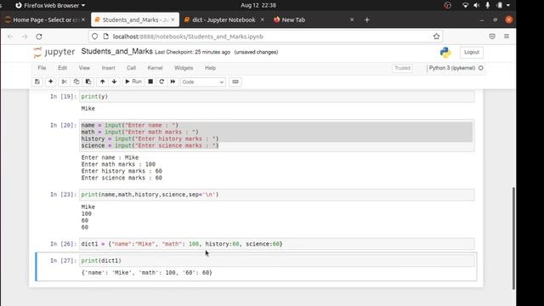Image resolution: width=544 pixels, height=306 pixels.
Task: Open the Firefox hamburger menu
Action: tap(507, 37)
